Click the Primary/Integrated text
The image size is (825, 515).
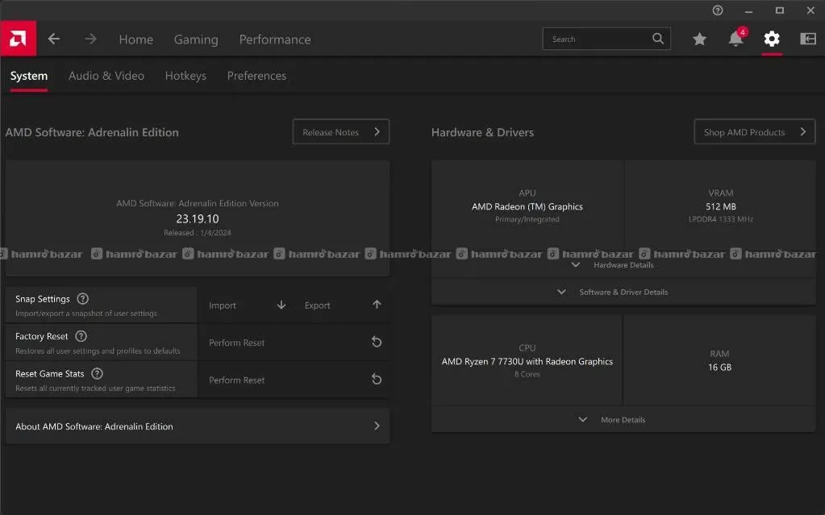click(527, 219)
